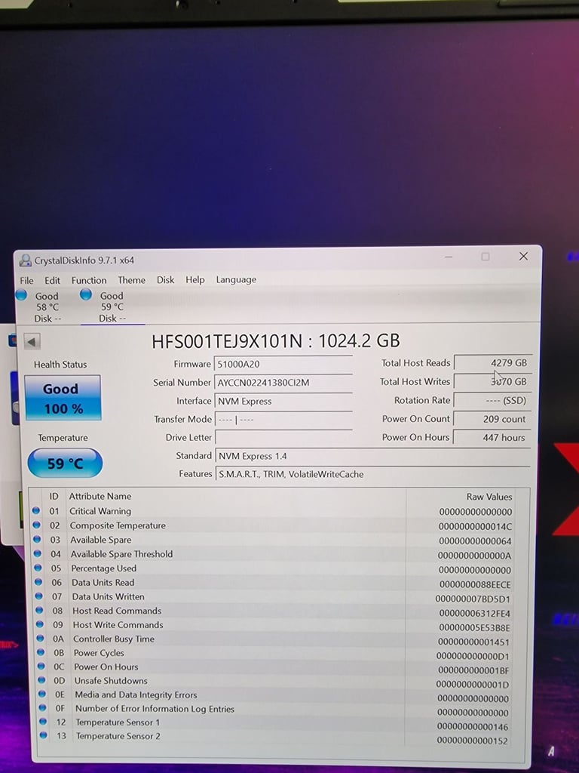Click status dot for Number of Error Information Log Entries
Screen dimensions: 579x773
point(43,708)
